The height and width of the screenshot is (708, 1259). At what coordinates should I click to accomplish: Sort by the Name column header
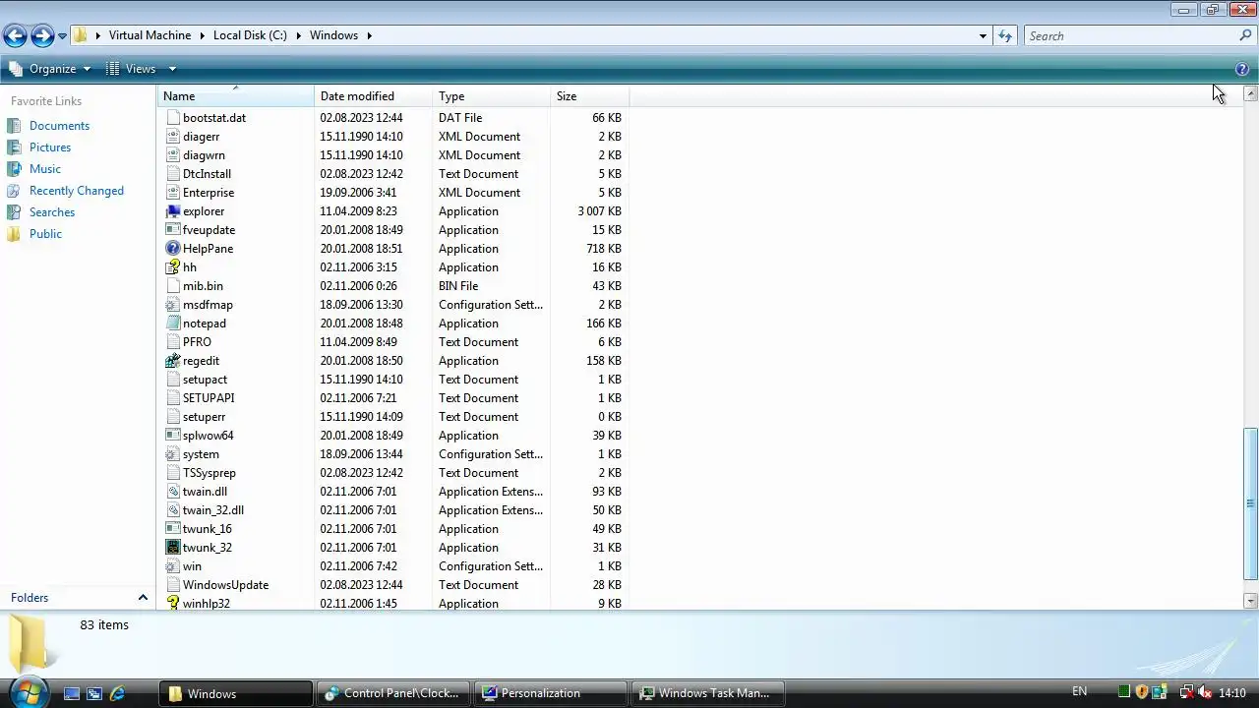236,96
